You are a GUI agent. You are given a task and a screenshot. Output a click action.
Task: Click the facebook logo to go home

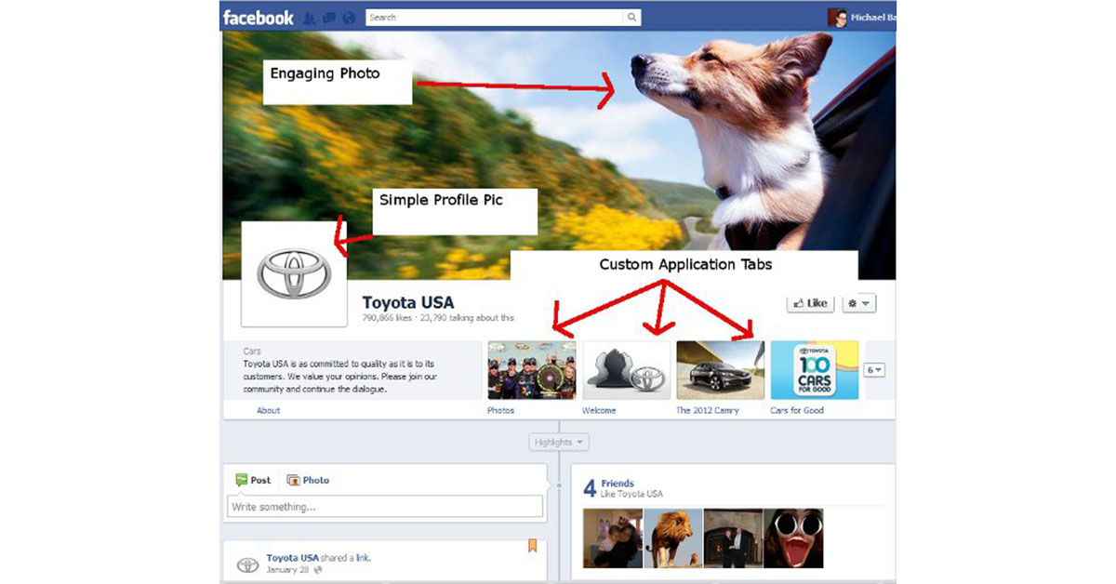coord(259,17)
